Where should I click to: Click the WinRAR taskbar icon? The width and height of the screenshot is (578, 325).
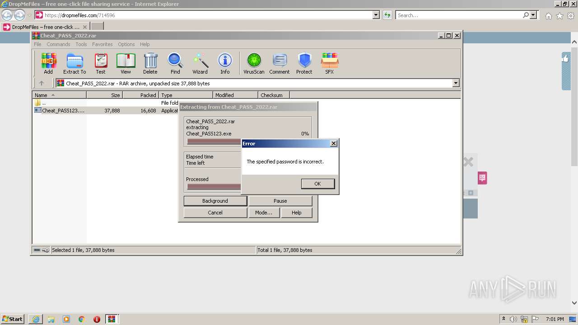click(112, 319)
